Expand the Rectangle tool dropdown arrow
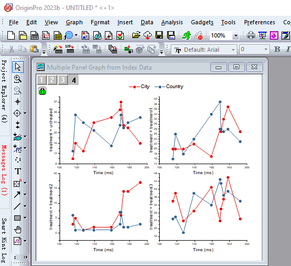 (x=25, y=217)
